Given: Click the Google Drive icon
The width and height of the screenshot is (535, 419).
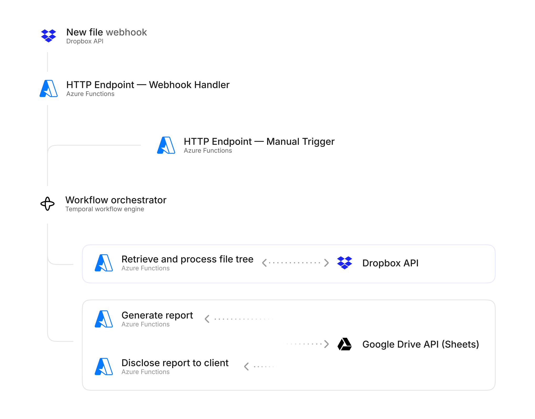Looking at the screenshot, I should (345, 344).
